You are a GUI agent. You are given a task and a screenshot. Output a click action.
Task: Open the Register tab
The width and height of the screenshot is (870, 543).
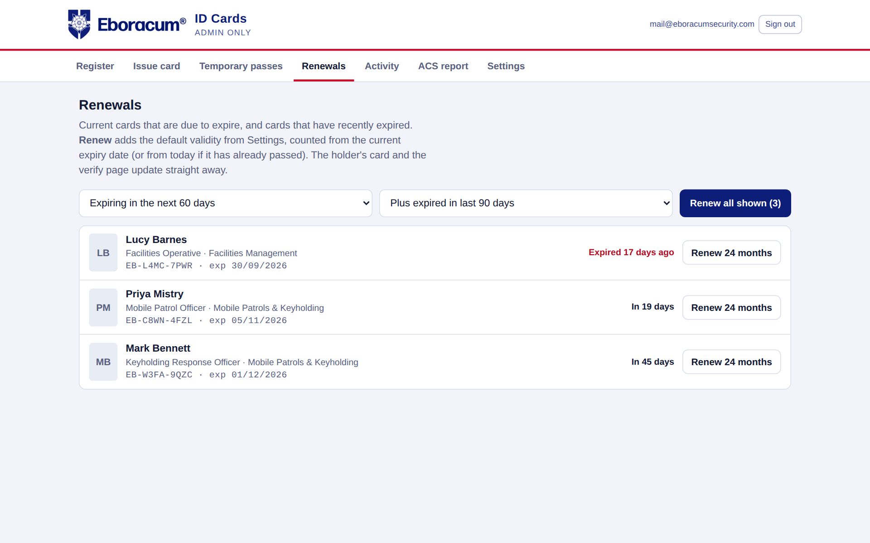click(95, 66)
